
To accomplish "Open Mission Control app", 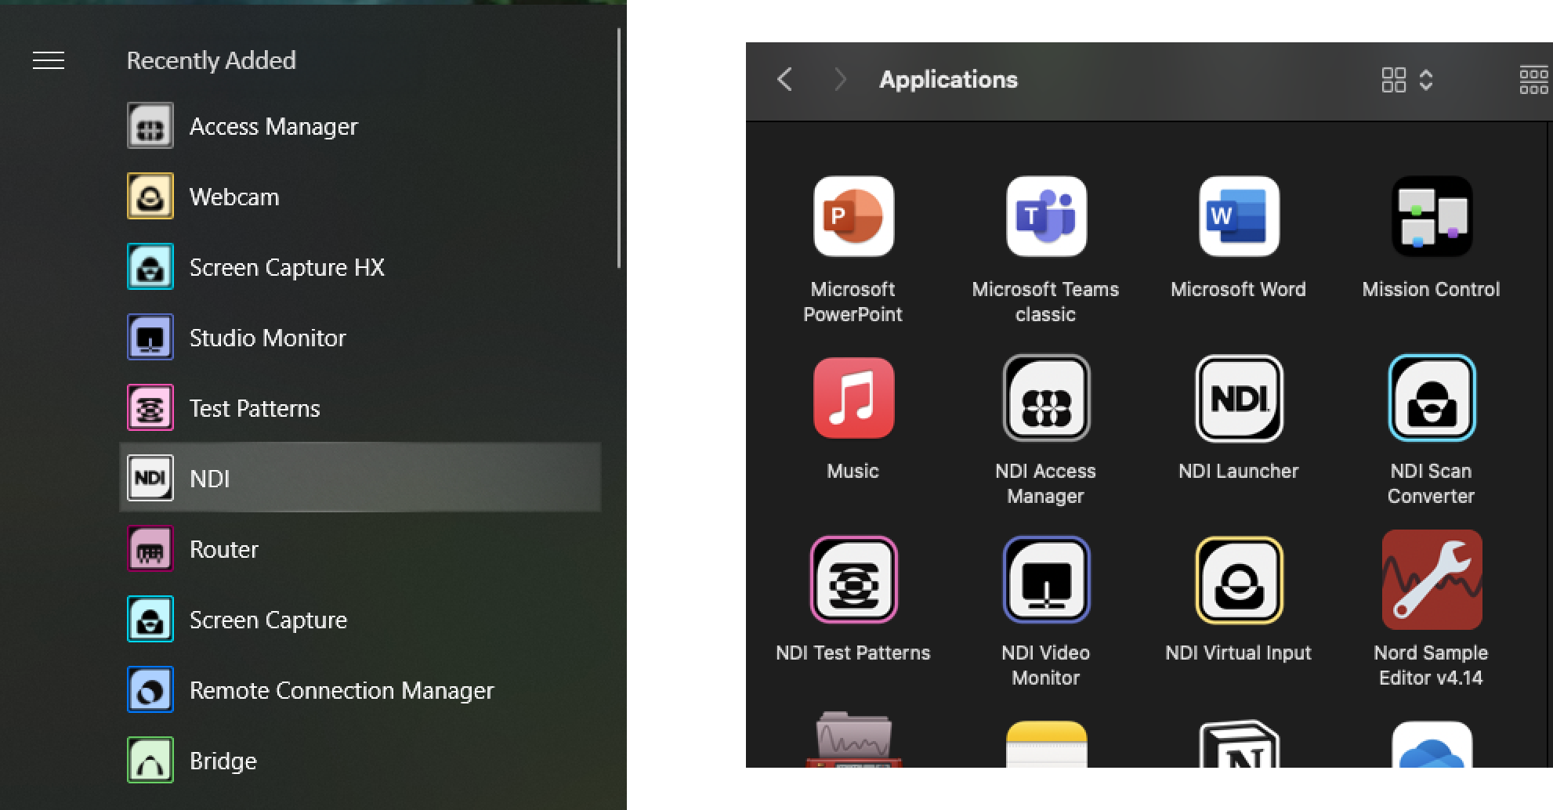I will coord(1431,216).
